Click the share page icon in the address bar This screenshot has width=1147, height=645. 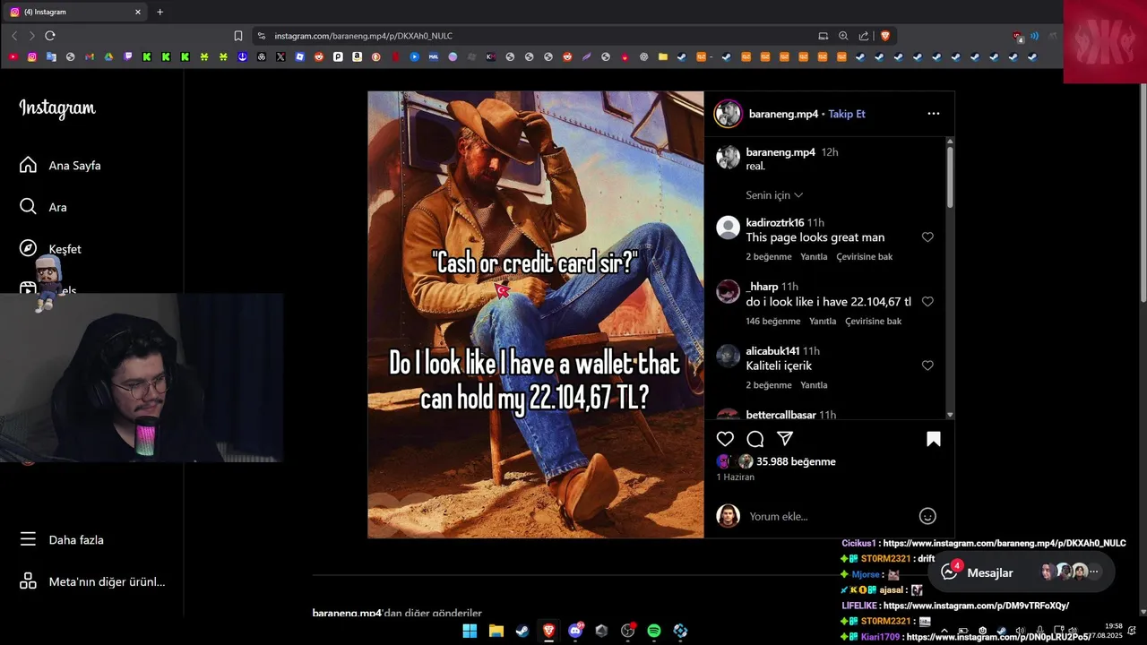point(864,36)
